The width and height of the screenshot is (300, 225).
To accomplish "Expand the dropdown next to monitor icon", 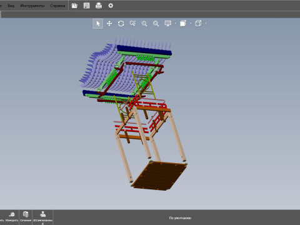I will tap(176, 23).
